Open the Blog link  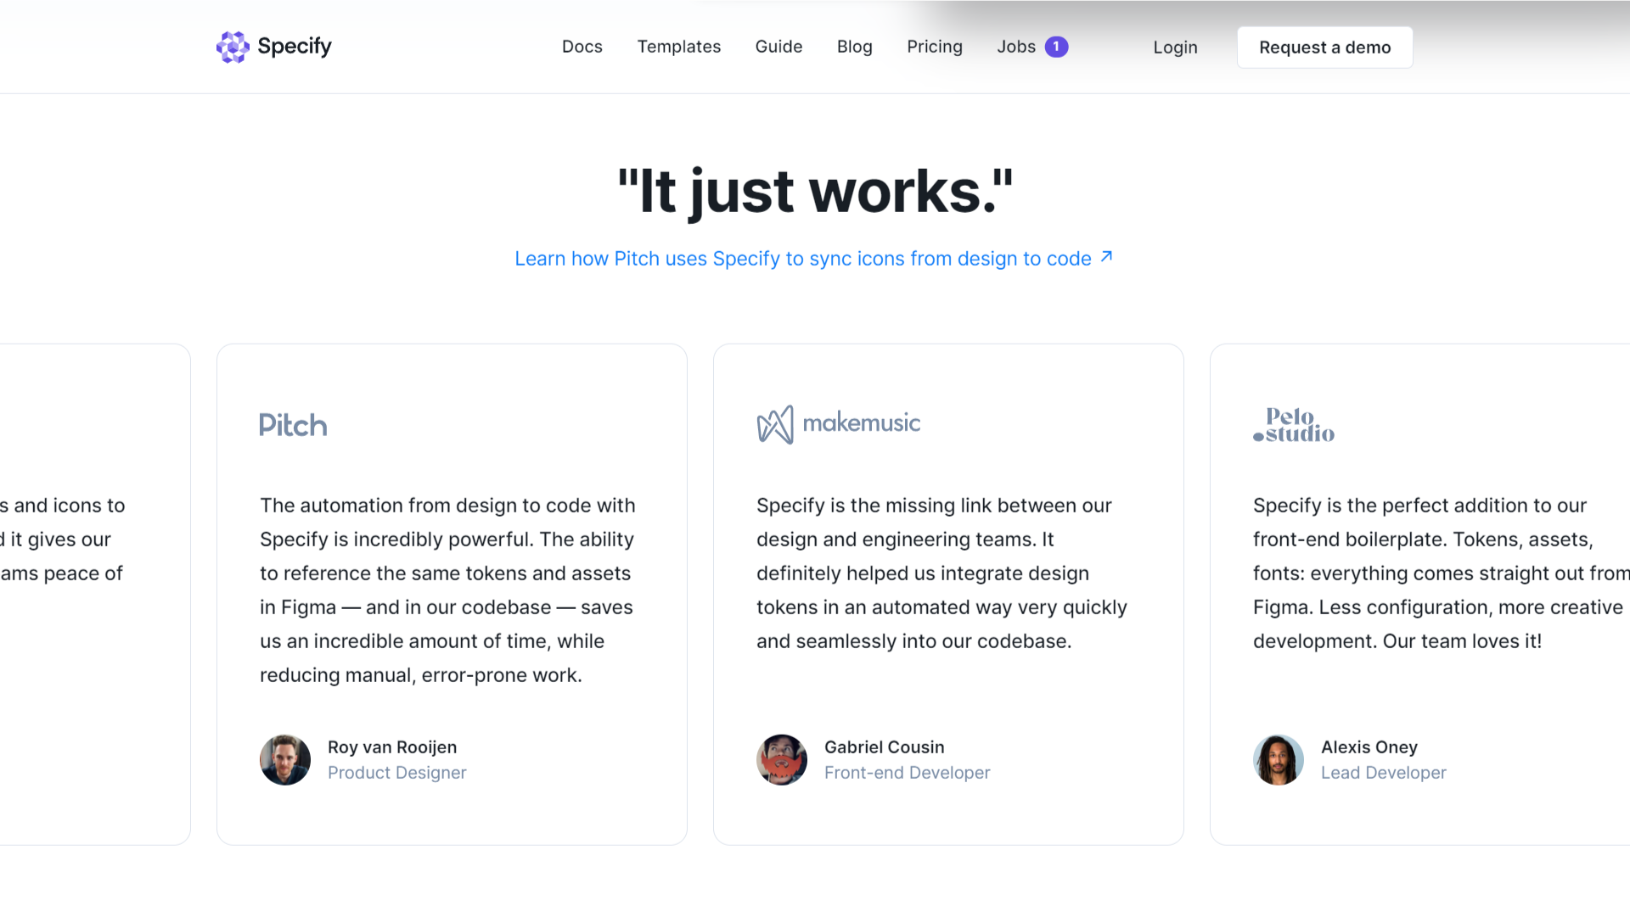(855, 47)
